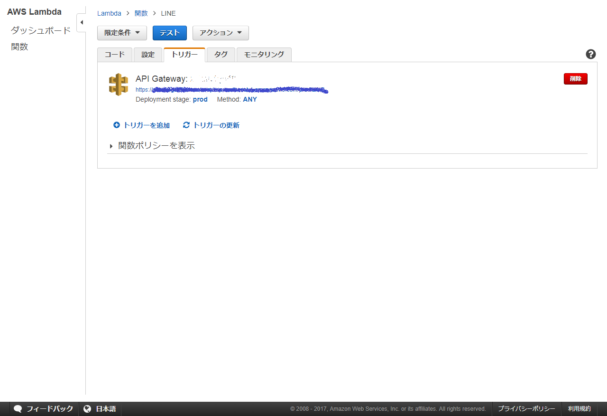
Task: Click the feedback speech bubble icon
Action: pos(18,409)
